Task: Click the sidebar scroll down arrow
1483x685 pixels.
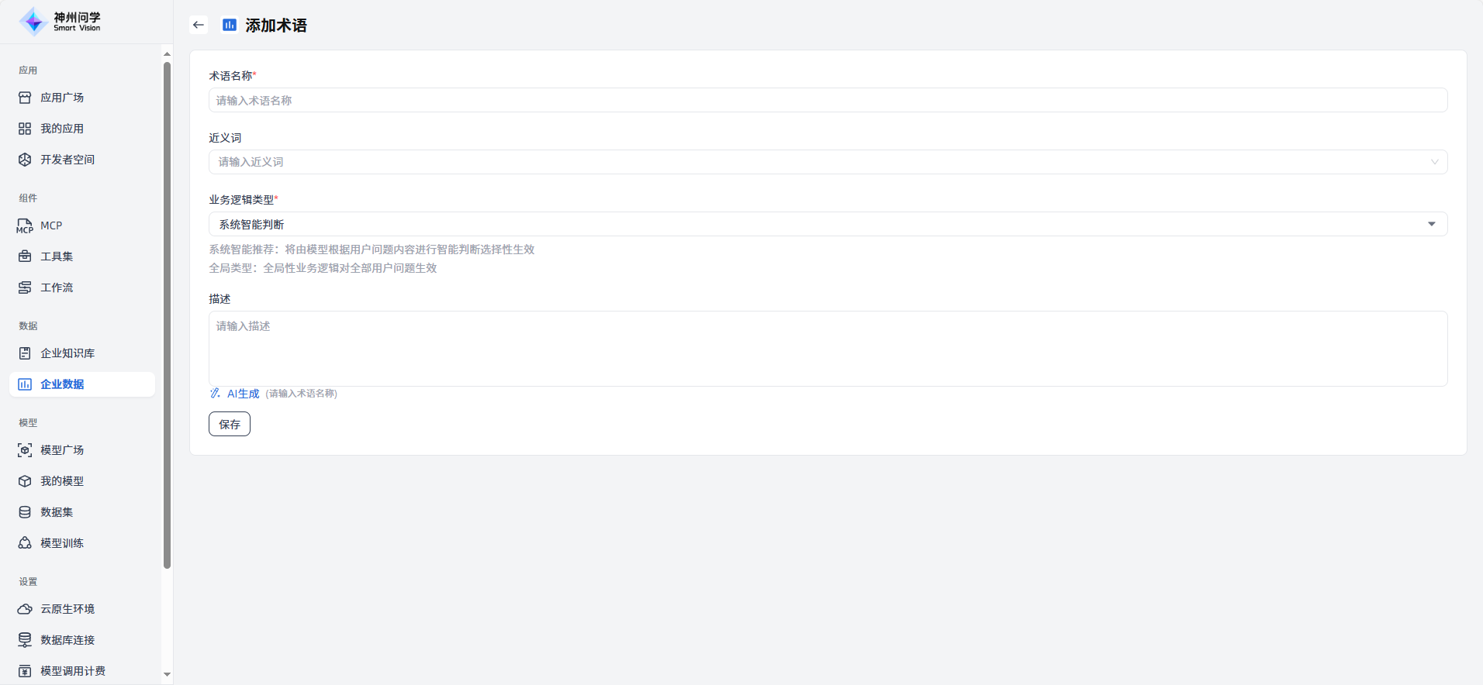Action: click(x=167, y=675)
